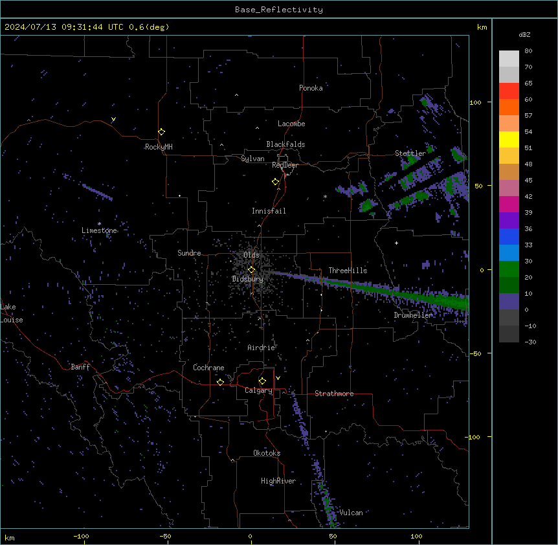Click the Innisfail city label
Screen dimensions: 558x545
click(x=269, y=211)
